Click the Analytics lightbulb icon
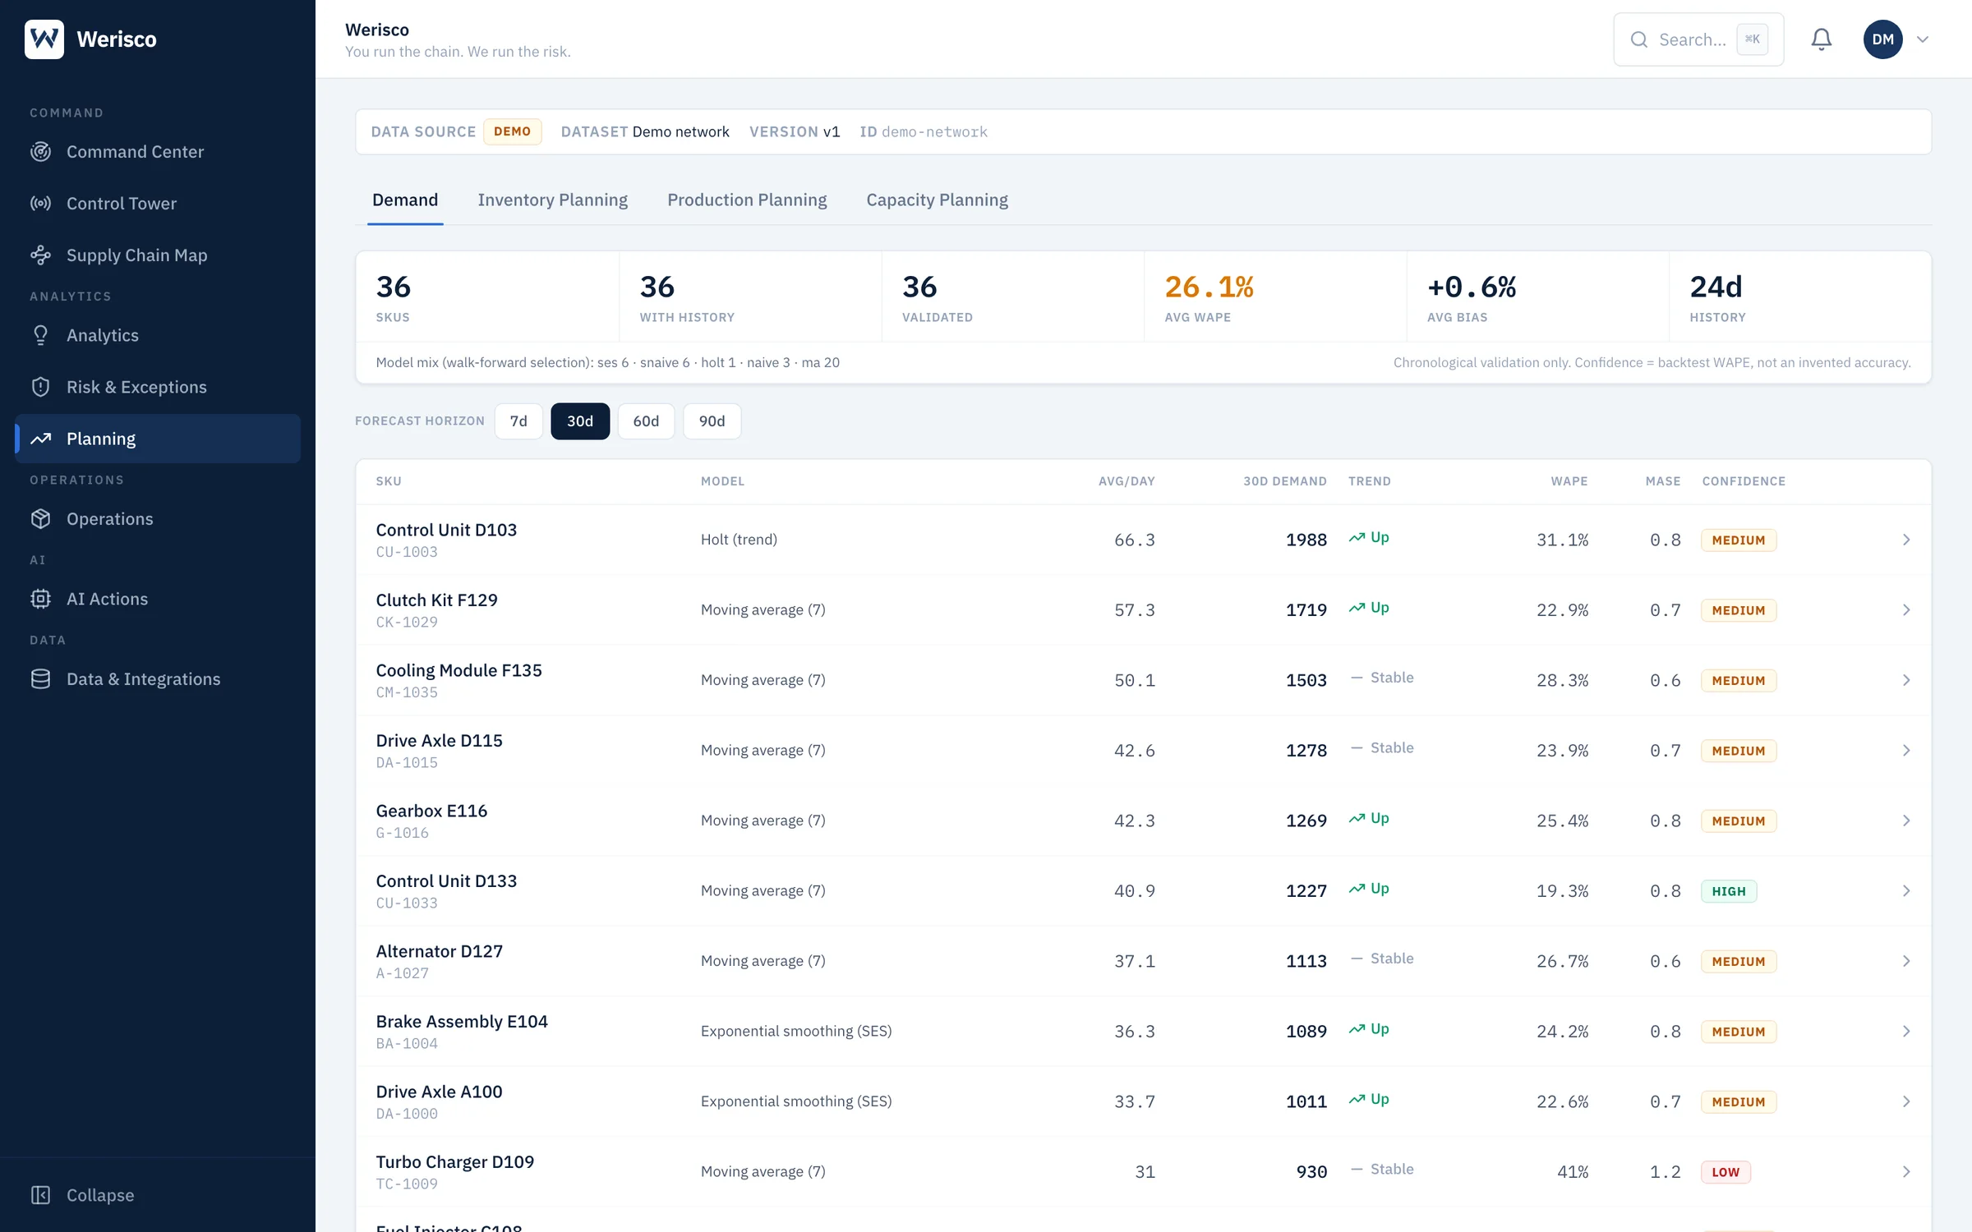This screenshot has width=1972, height=1232. (40, 335)
